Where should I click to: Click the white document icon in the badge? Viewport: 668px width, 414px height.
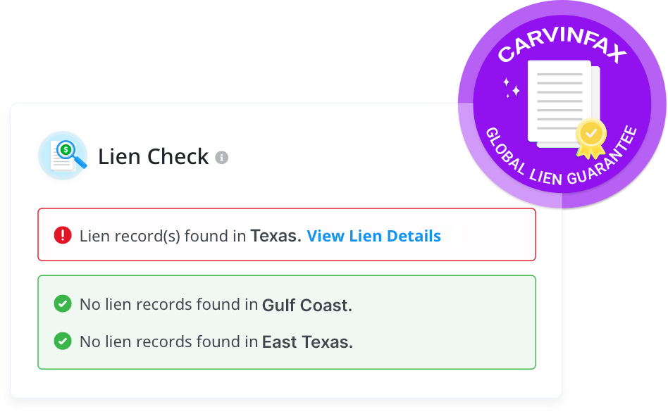coord(562,103)
